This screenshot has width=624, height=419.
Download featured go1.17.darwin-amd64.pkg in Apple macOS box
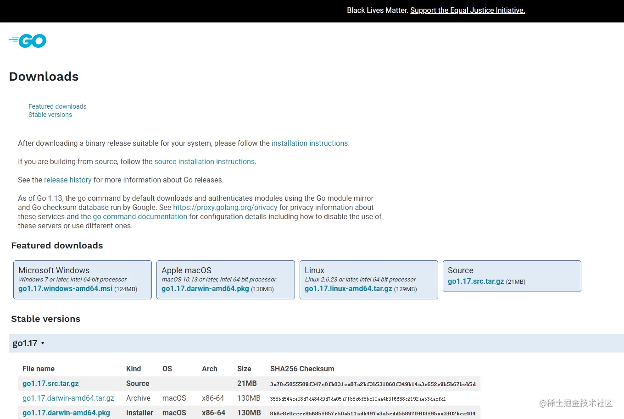(x=205, y=289)
